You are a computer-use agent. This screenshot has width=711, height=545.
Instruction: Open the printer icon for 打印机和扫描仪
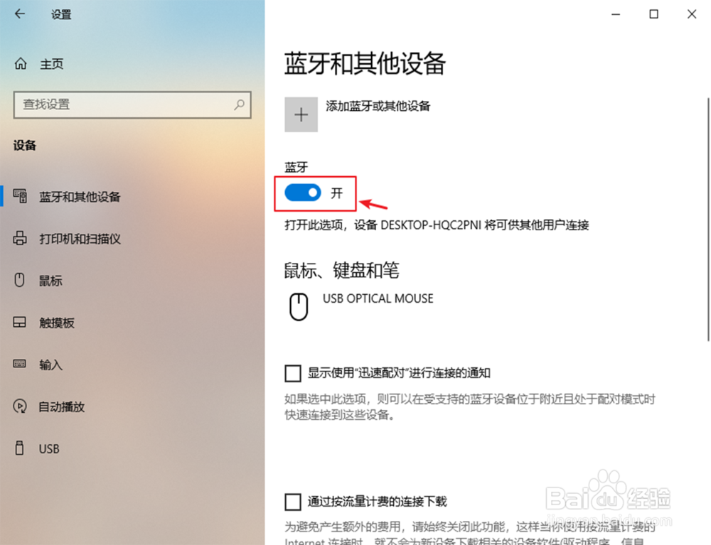coord(19,238)
